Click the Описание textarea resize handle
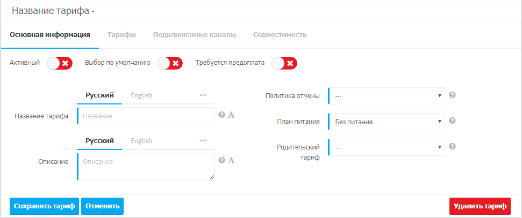The width and height of the screenshot is (522, 218). 212,177
